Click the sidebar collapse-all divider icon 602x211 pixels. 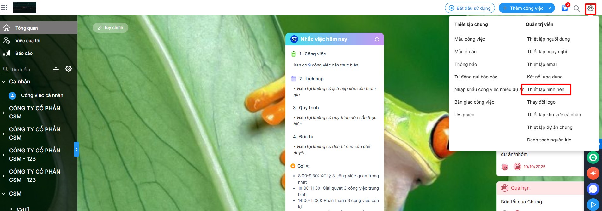56,69
